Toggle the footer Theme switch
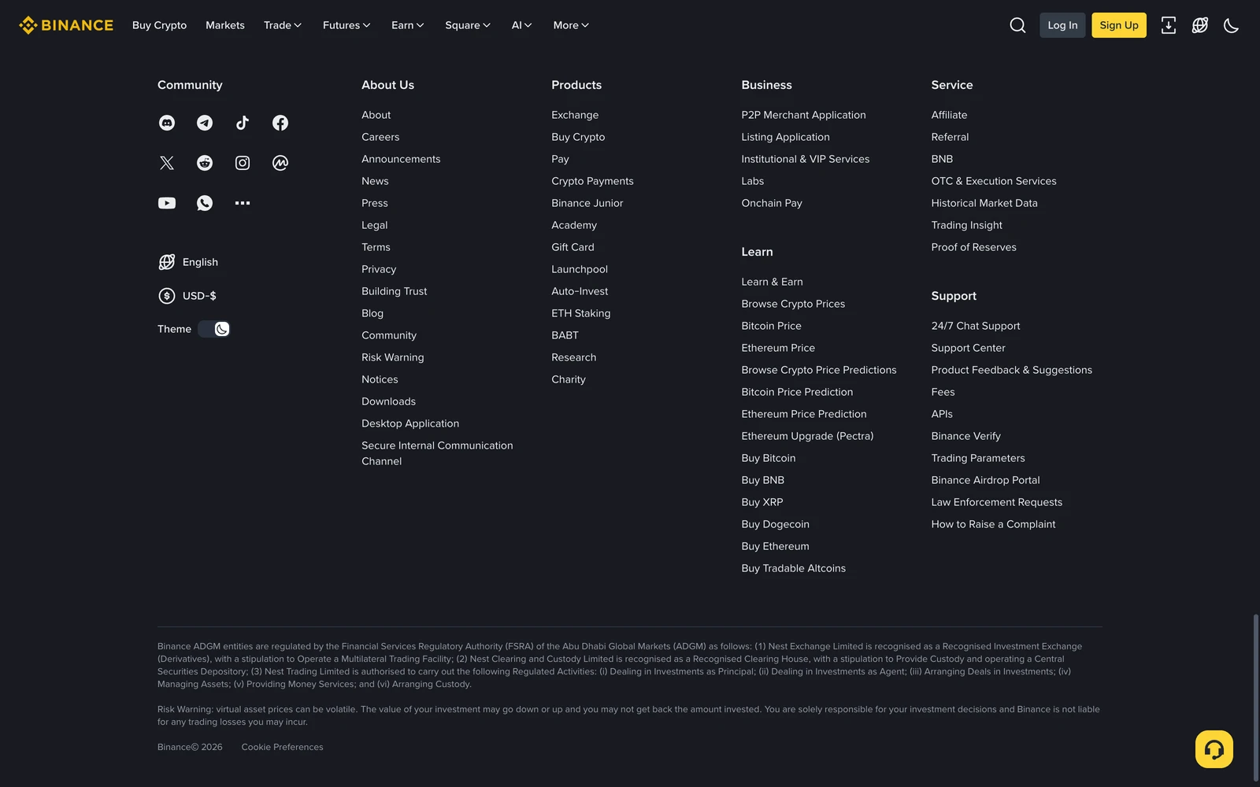The height and width of the screenshot is (787, 1260). click(213, 329)
